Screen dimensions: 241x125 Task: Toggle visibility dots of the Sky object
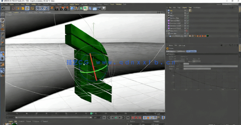click(187, 10)
